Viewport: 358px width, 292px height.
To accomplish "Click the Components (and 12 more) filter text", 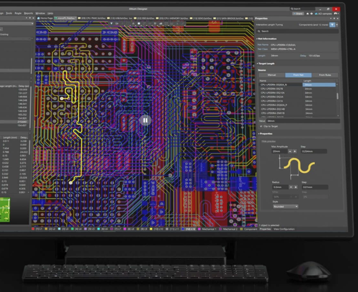I will pos(313,25).
